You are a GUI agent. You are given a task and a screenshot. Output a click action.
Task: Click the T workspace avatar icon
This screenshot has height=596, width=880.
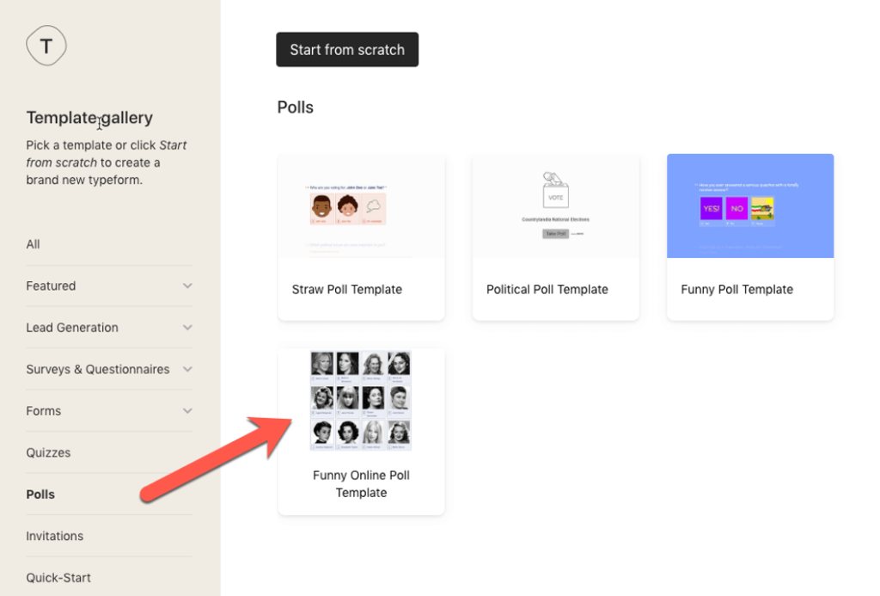pos(46,46)
